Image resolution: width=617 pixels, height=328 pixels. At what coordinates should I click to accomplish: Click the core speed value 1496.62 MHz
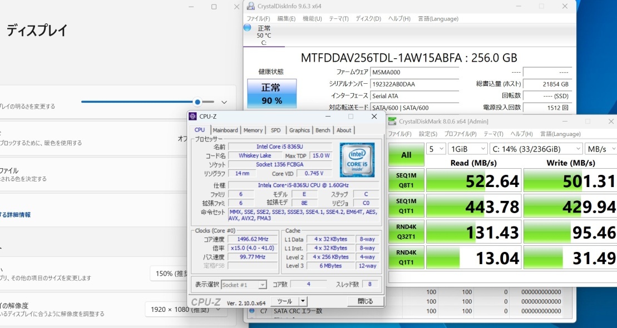(253, 239)
